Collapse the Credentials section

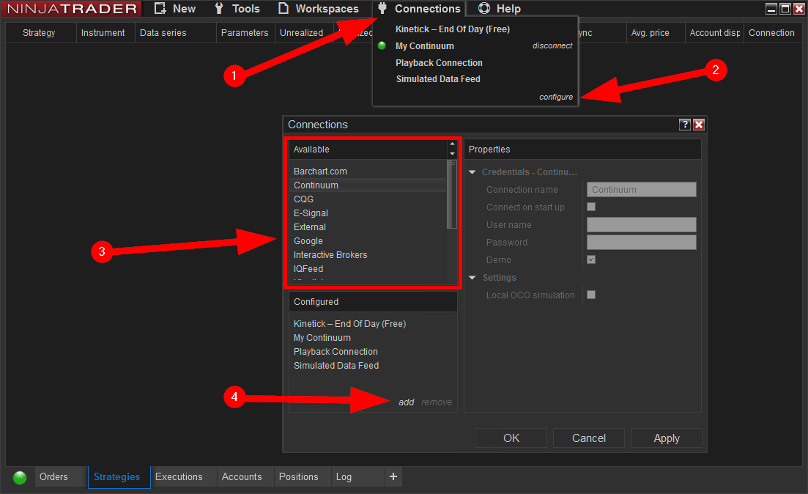[x=472, y=172]
